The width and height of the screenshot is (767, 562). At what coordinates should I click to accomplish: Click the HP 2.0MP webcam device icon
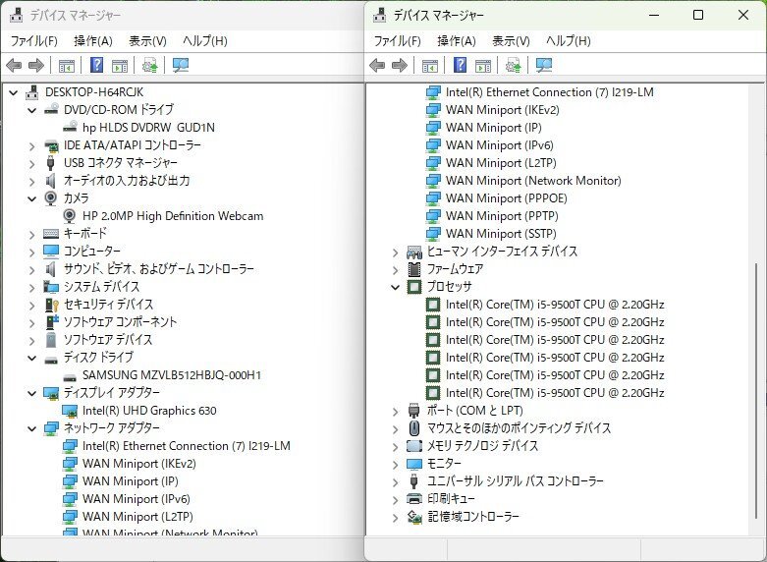click(x=70, y=216)
